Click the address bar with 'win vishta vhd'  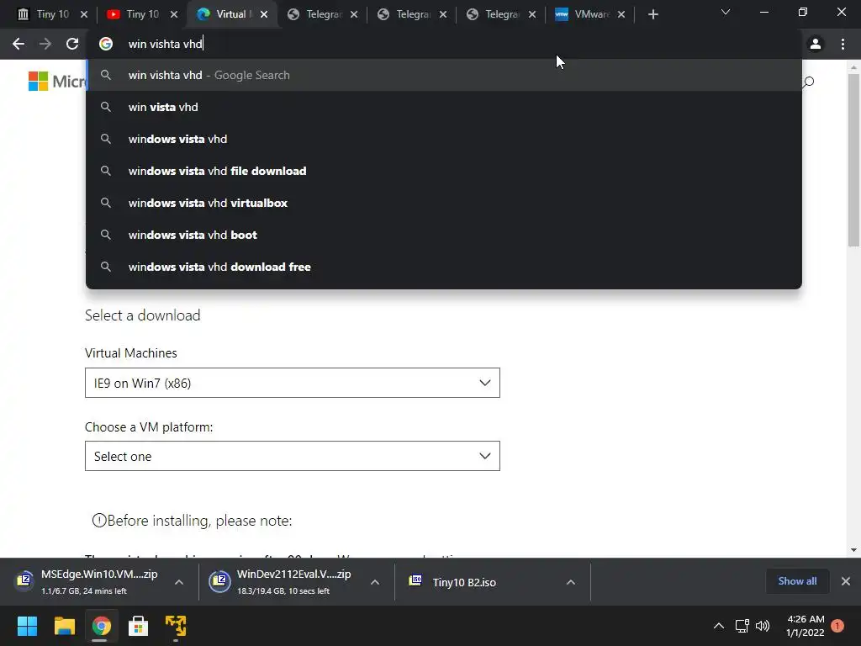(x=444, y=44)
